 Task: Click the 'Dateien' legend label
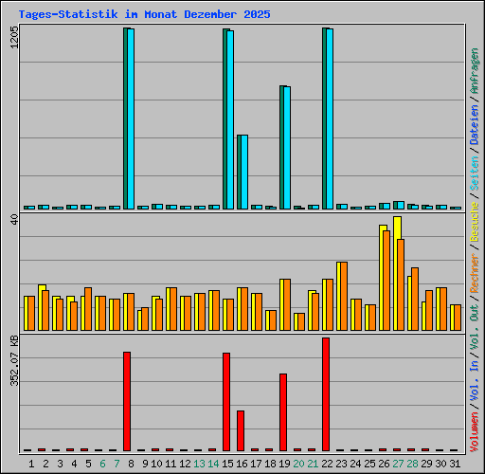475,125
